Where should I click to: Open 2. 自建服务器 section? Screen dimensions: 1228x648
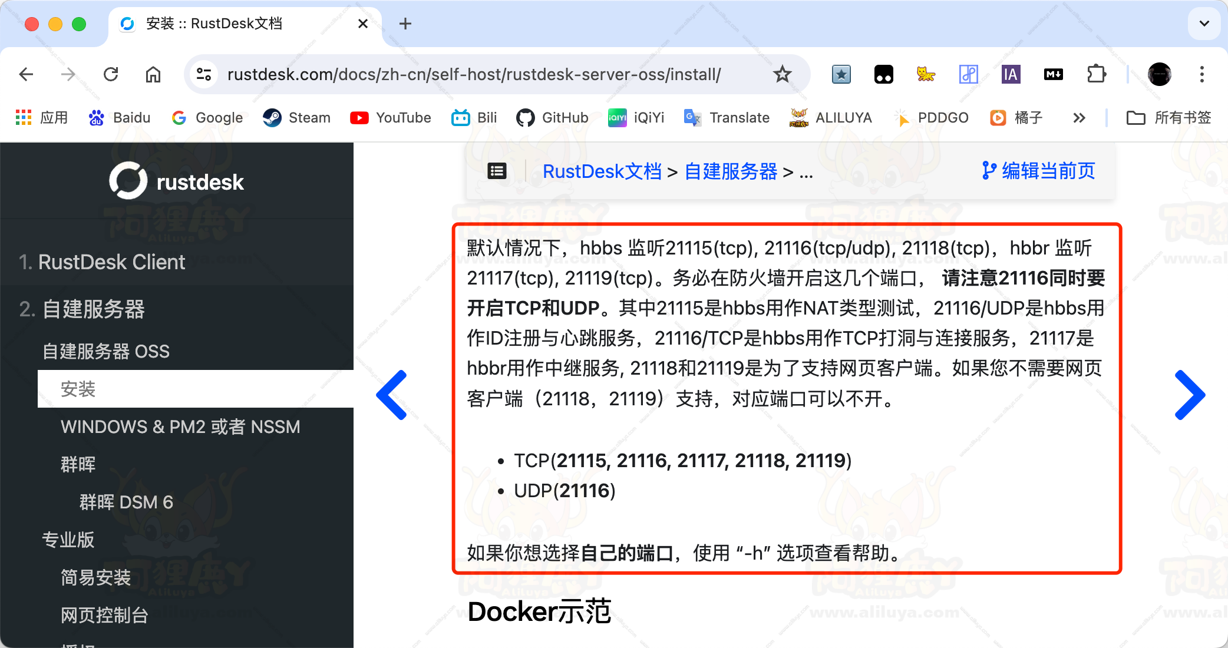[x=82, y=309]
